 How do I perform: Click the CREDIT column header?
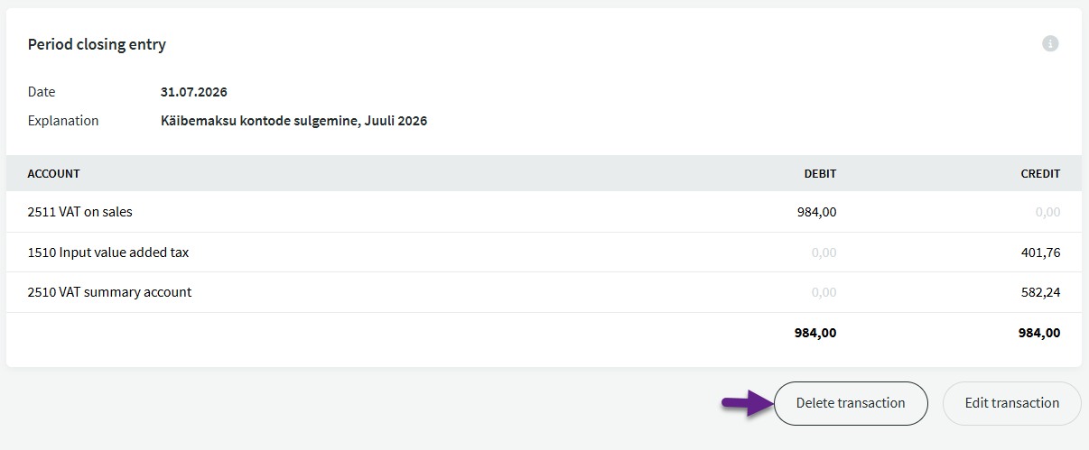pyautogui.click(x=1040, y=173)
